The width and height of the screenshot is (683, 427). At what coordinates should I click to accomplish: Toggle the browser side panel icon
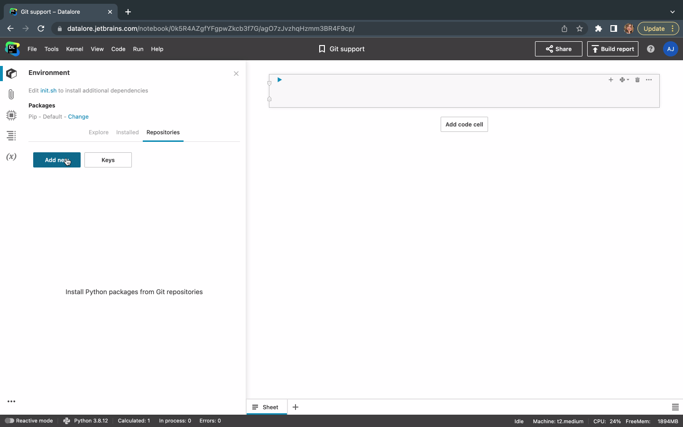[614, 28]
